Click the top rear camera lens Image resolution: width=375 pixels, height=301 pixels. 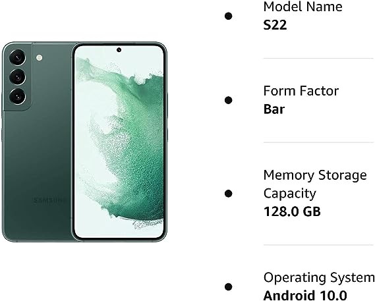click(x=17, y=57)
